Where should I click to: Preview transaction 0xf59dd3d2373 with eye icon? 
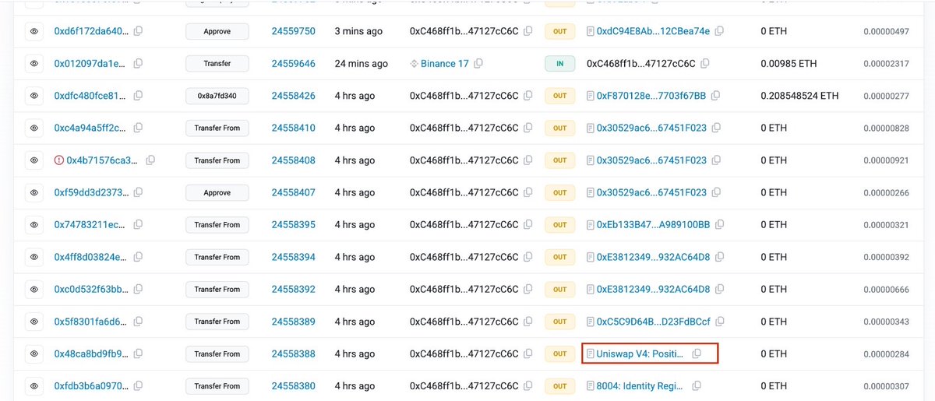pos(34,192)
